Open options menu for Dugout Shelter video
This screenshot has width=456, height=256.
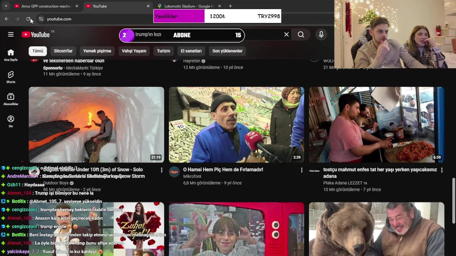[161, 170]
